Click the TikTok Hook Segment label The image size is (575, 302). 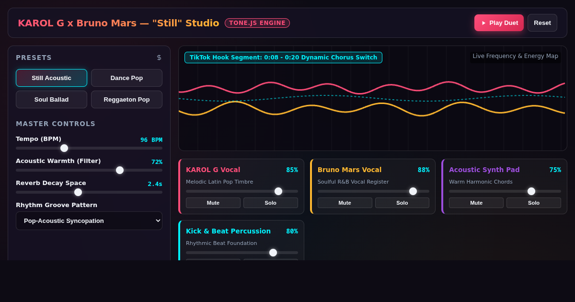click(x=283, y=58)
